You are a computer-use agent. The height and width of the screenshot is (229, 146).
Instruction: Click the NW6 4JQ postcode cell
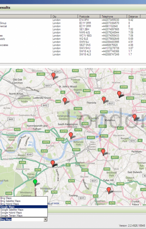[x=85, y=32]
